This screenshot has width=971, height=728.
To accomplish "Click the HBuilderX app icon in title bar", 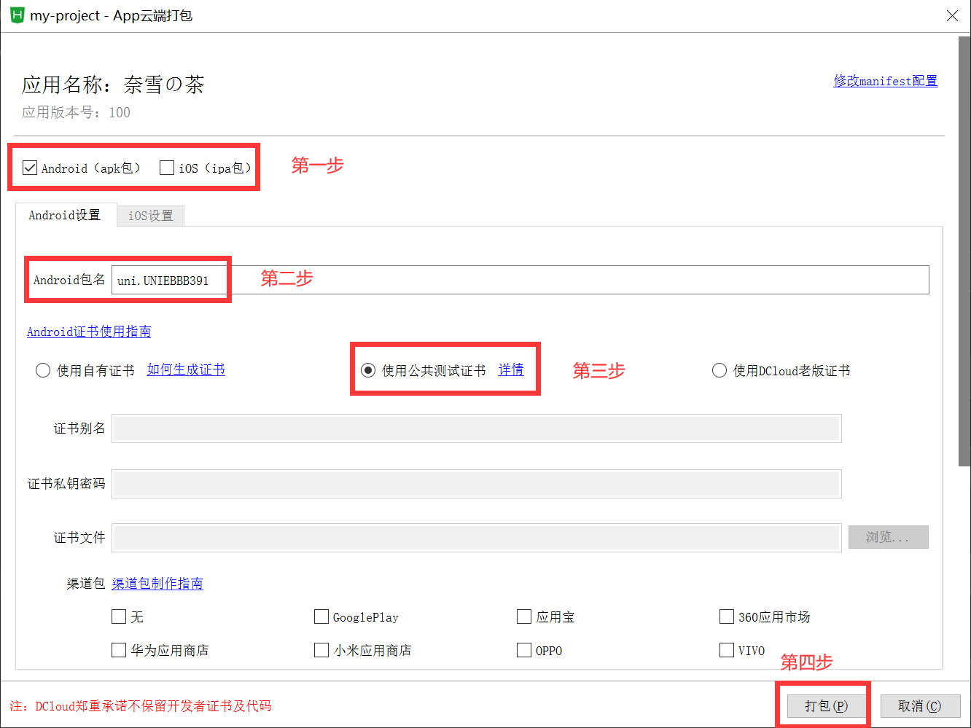I will click(17, 15).
